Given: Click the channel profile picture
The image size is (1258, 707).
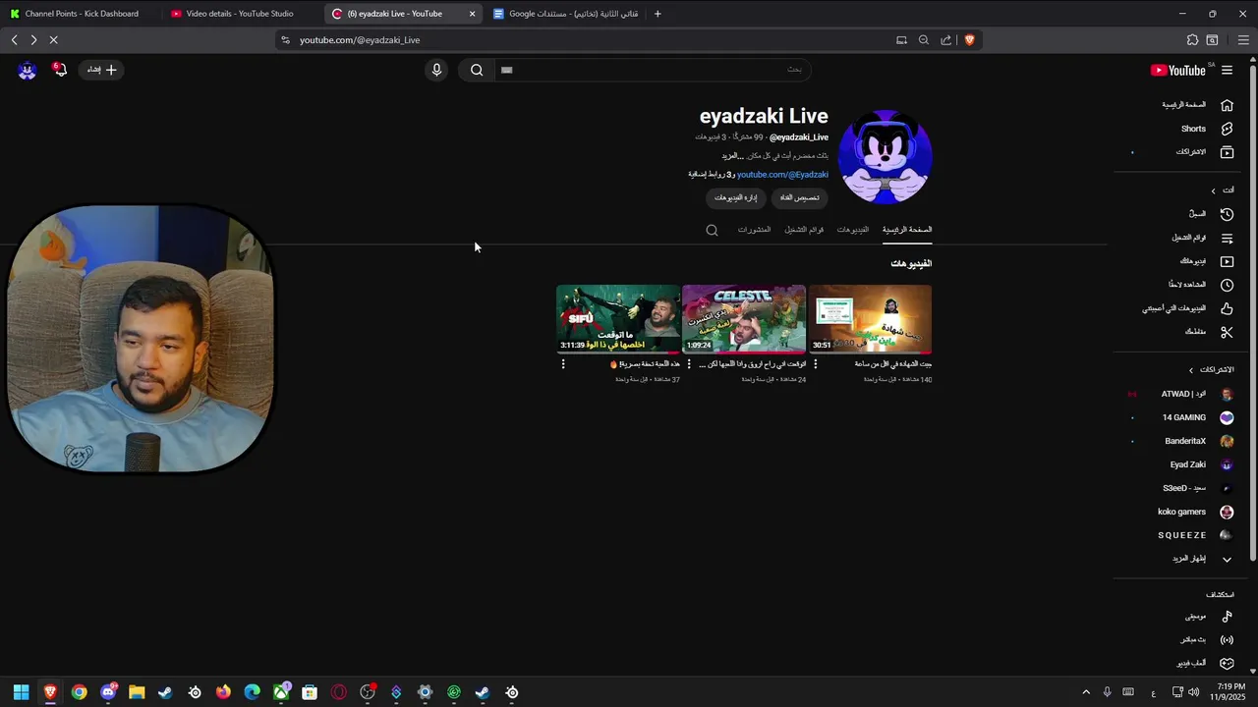Looking at the screenshot, I should [x=885, y=157].
